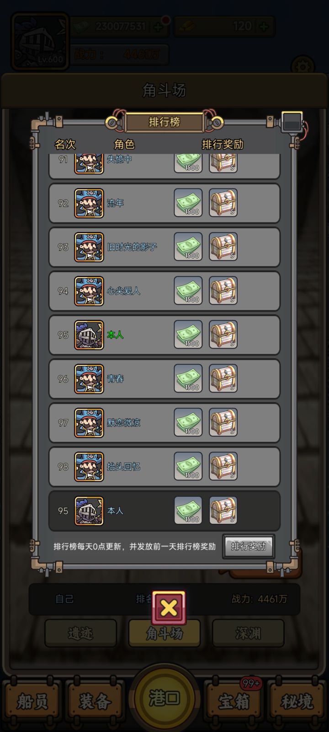Open the player avatar Lv.600 profile

40,41
